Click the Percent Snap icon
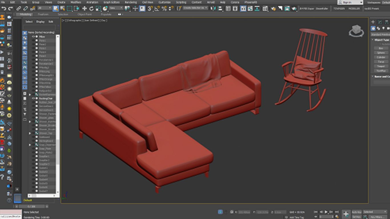The width and height of the screenshot is (390, 219). point(164,8)
